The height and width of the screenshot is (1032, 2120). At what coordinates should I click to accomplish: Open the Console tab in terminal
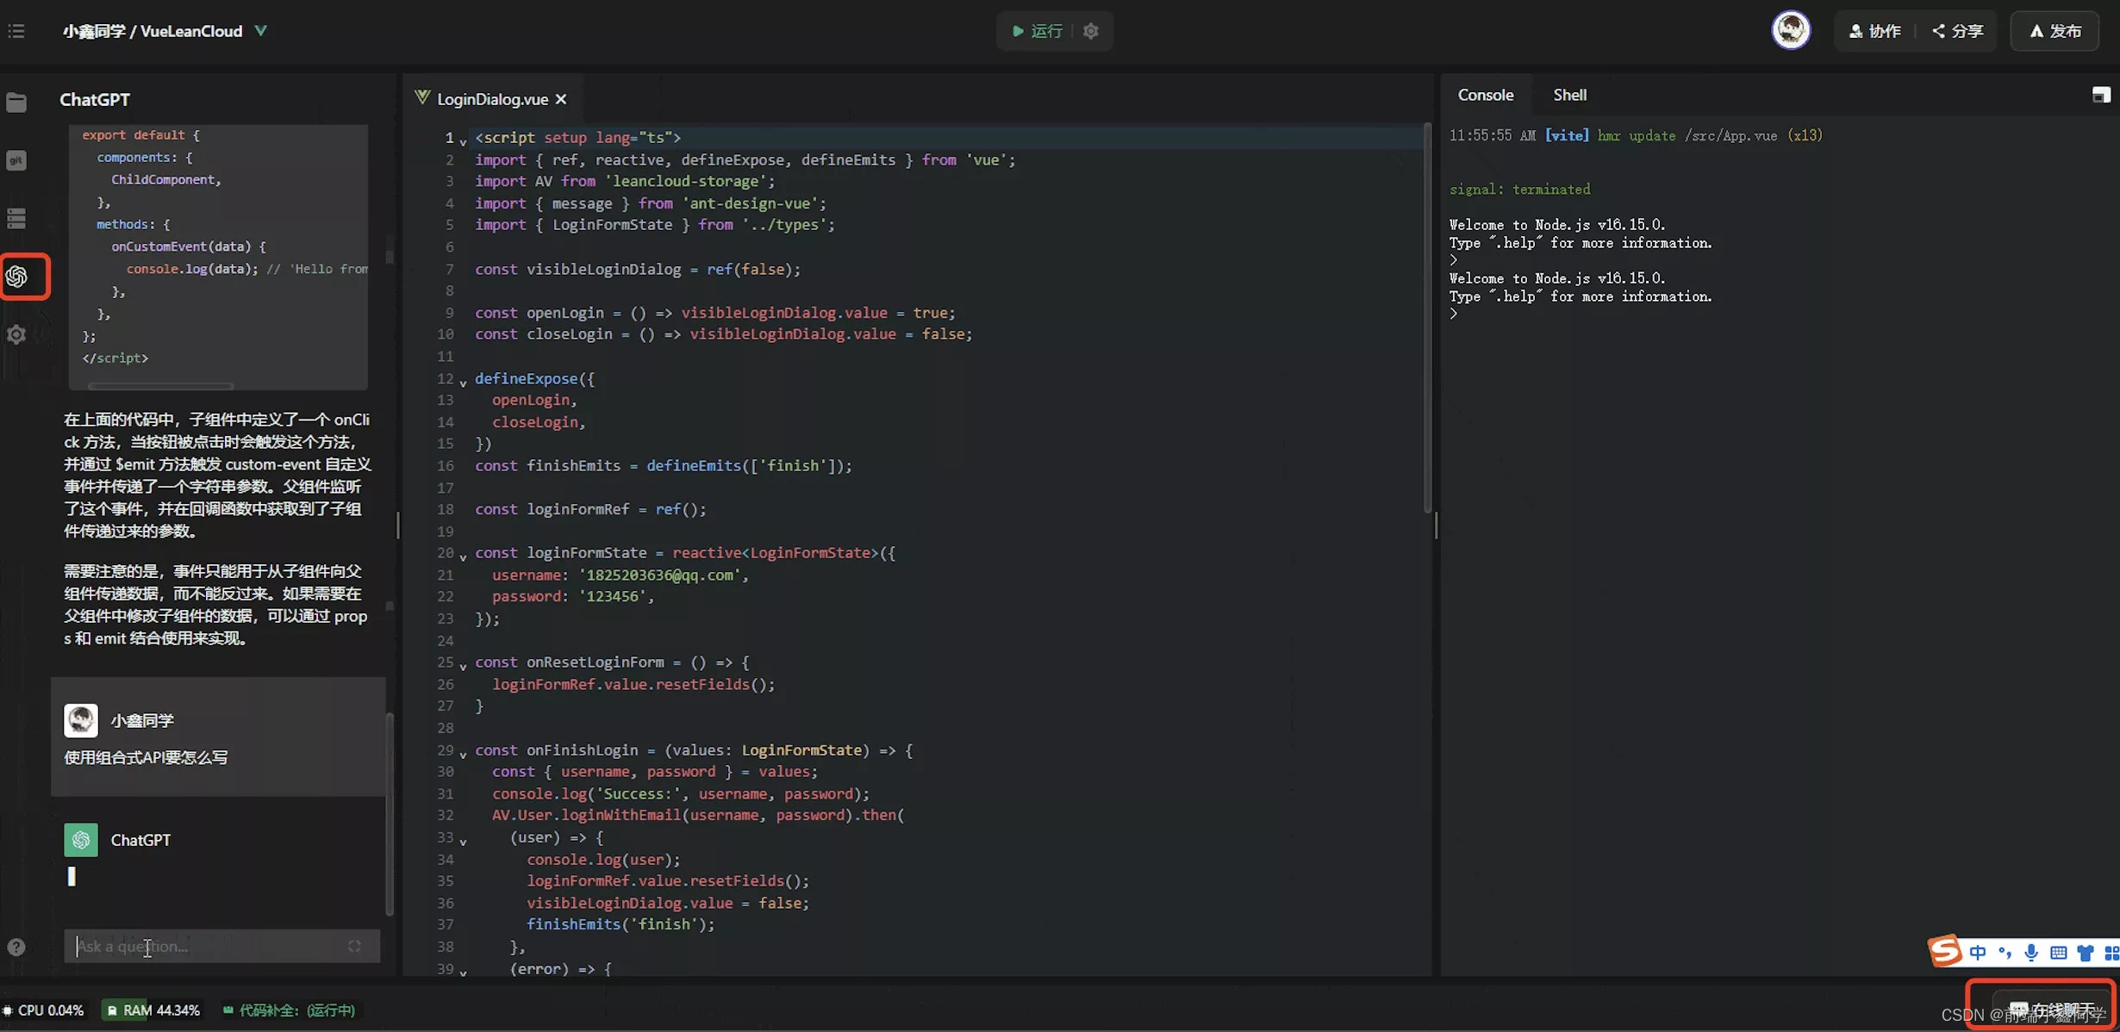[x=1485, y=95]
